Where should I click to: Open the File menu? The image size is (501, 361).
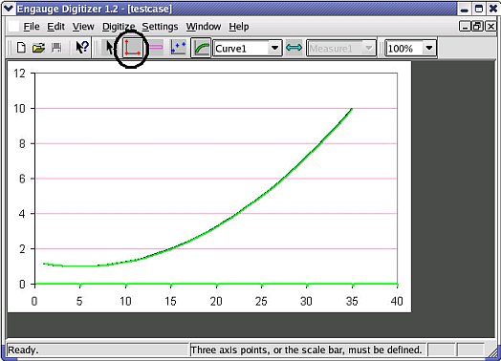tap(32, 27)
